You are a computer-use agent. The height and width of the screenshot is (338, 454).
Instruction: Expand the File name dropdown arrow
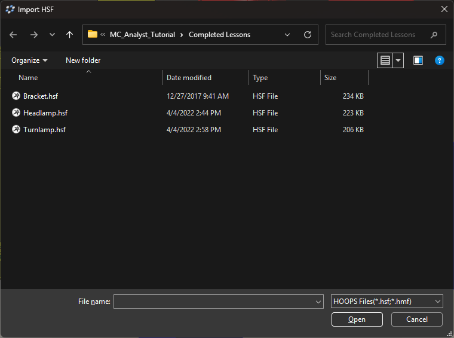tap(318, 302)
